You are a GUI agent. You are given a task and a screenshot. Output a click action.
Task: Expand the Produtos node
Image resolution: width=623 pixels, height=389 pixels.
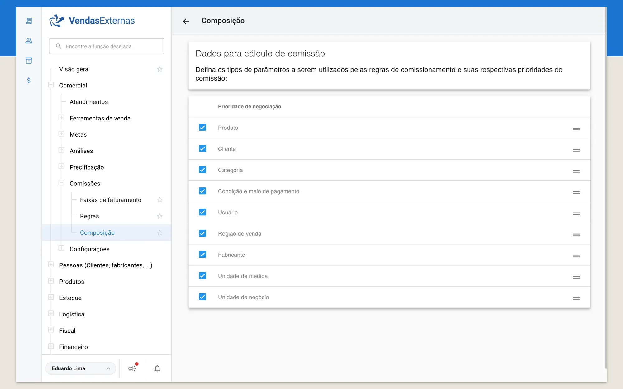[x=51, y=281]
